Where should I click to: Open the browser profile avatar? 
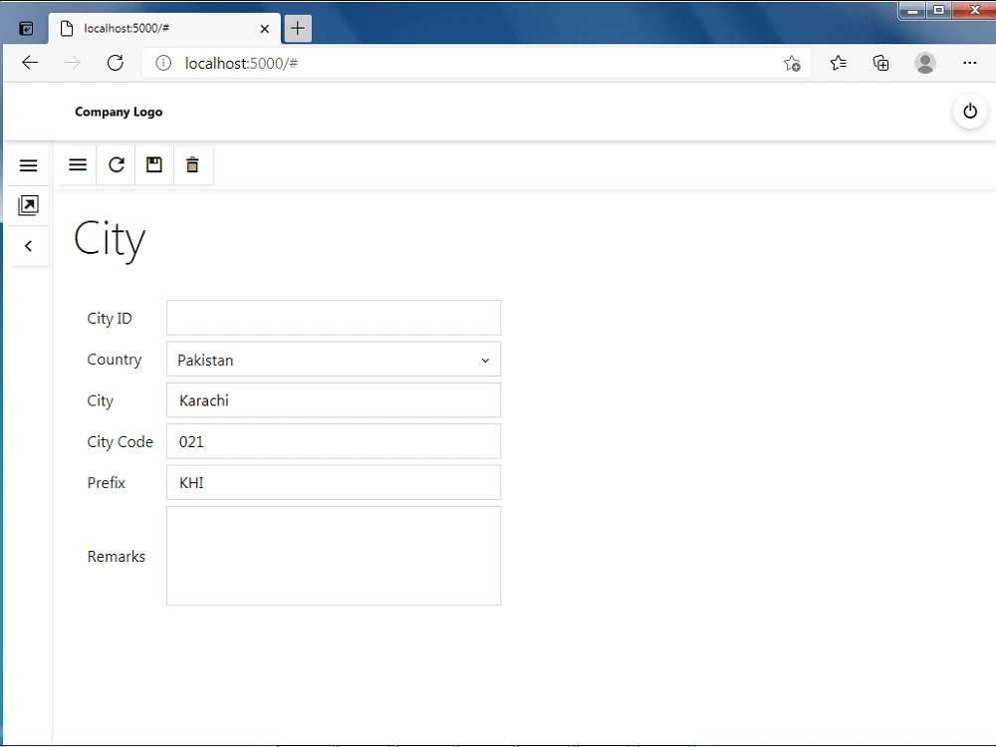click(925, 63)
